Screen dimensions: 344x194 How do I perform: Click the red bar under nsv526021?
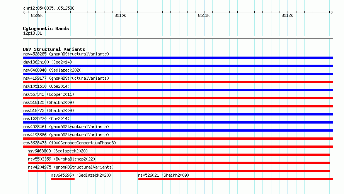click(236, 179)
